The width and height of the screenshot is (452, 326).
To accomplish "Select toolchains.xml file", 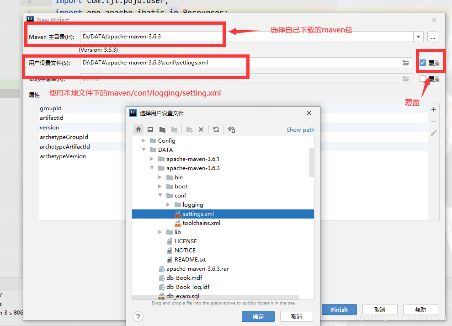I will coord(201,223).
